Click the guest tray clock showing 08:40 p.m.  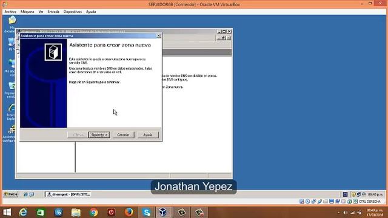coord(375,194)
